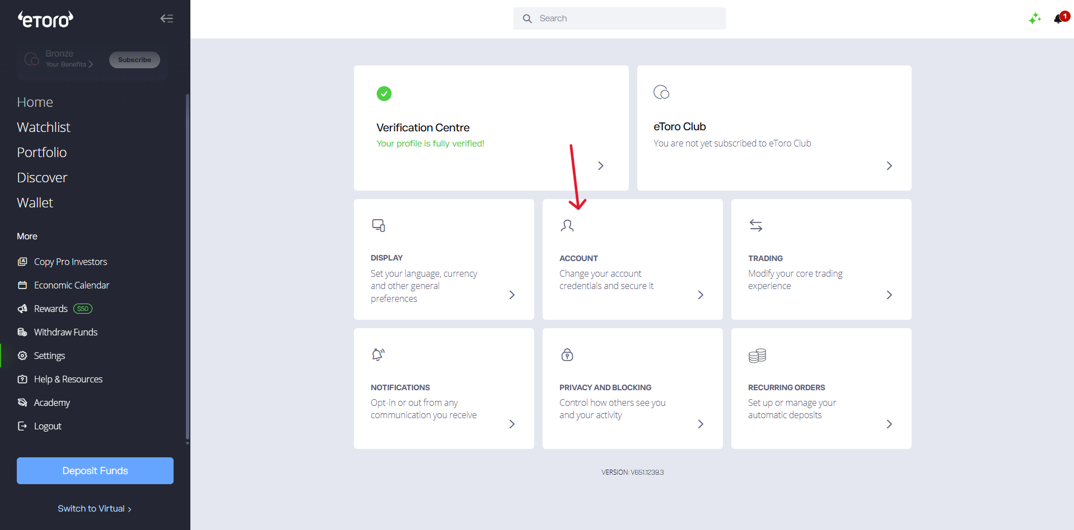Screen dimensions: 1074x530
Task: Expand the Notifications settings chevron
Action: [x=512, y=424]
